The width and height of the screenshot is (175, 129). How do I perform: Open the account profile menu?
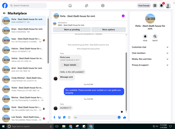pyautogui.click(x=168, y=6)
